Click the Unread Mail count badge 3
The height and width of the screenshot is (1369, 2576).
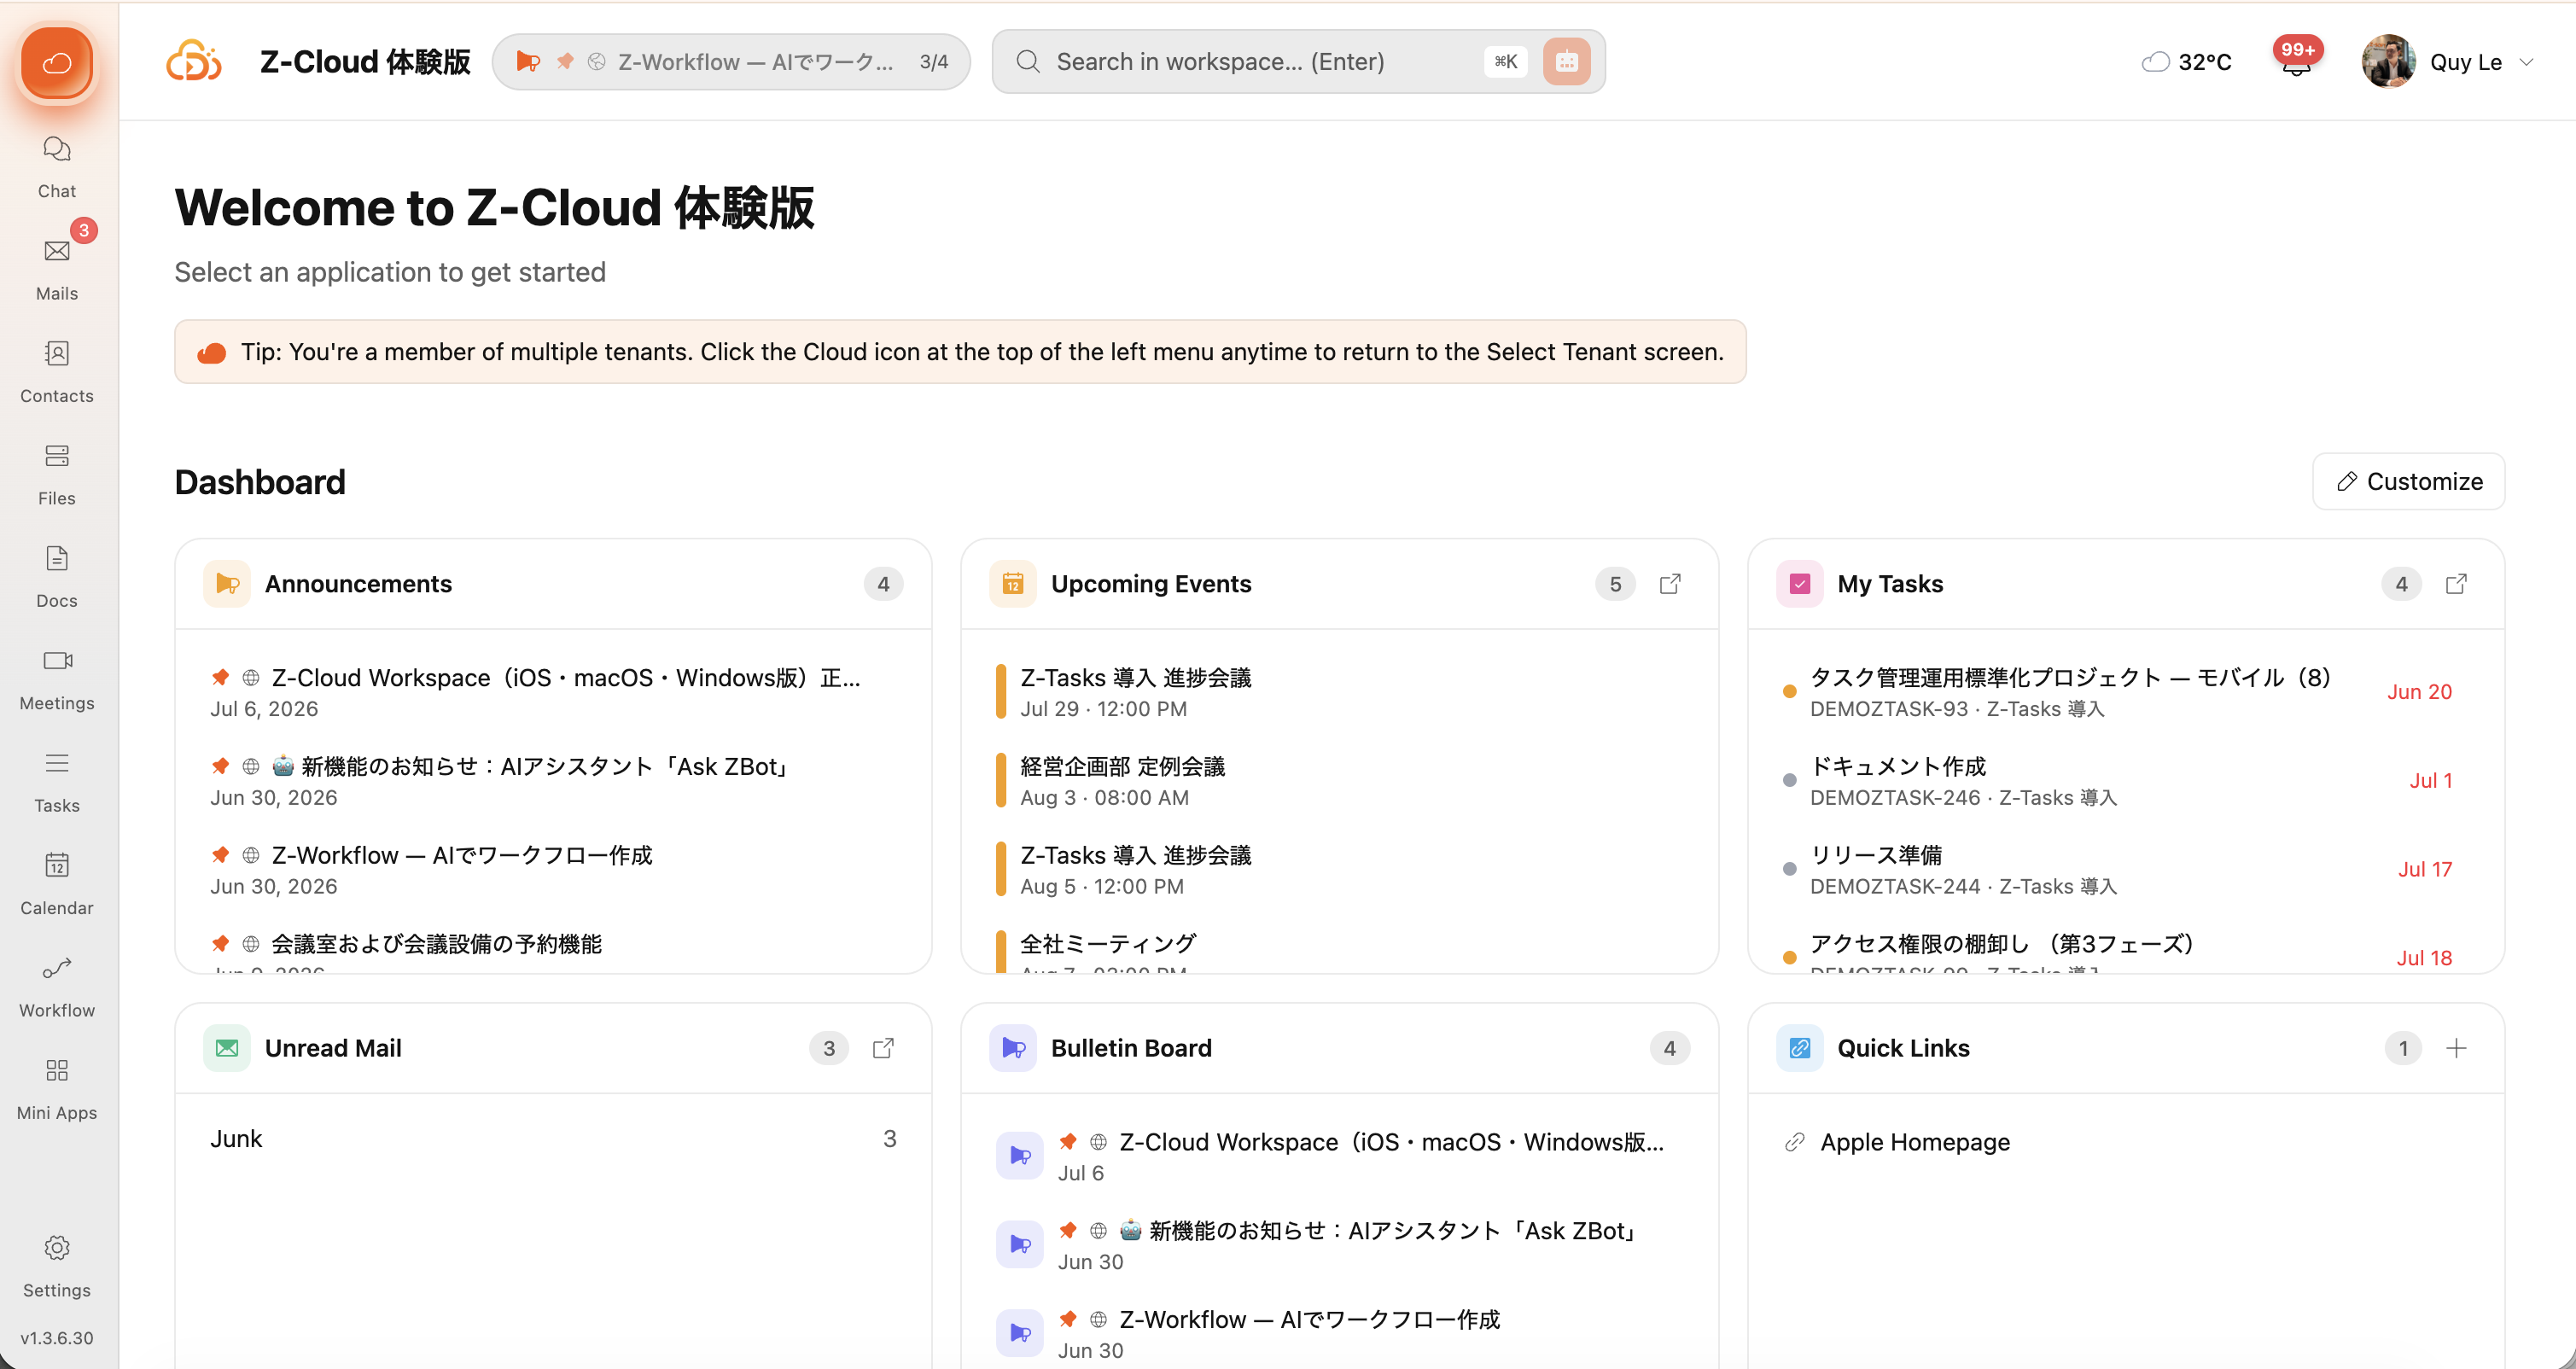point(829,1048)
